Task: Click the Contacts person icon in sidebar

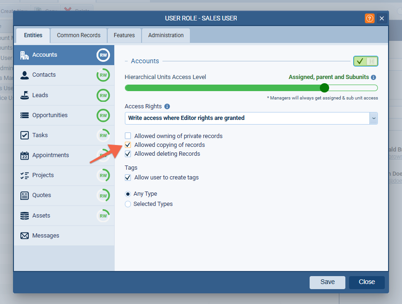Action: pos(25,75)
